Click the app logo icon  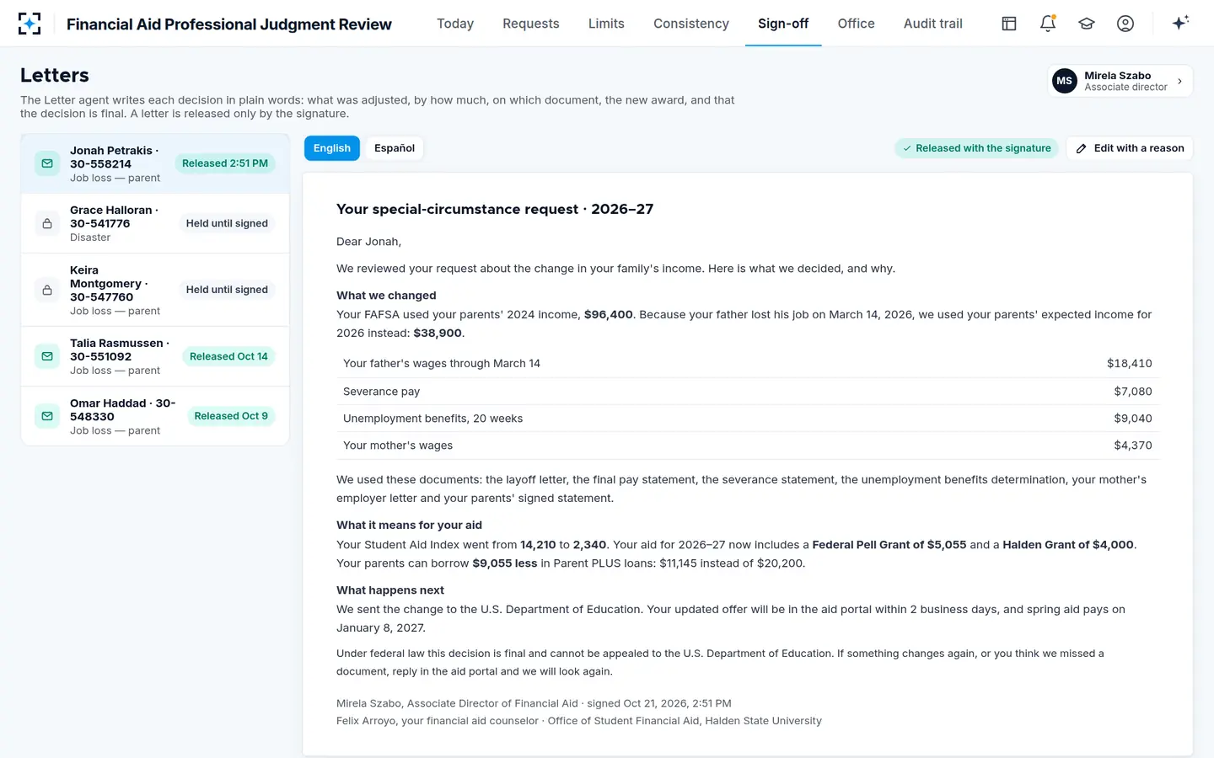pyautogui.click(x=30, y=24)
